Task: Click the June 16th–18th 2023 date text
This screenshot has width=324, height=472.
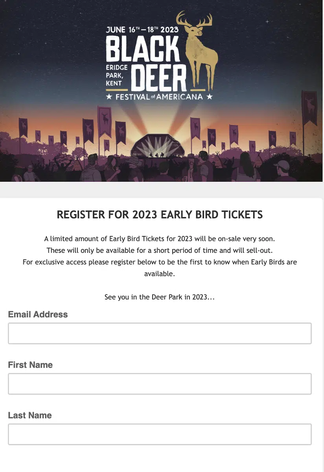Action: click(142, 30)
